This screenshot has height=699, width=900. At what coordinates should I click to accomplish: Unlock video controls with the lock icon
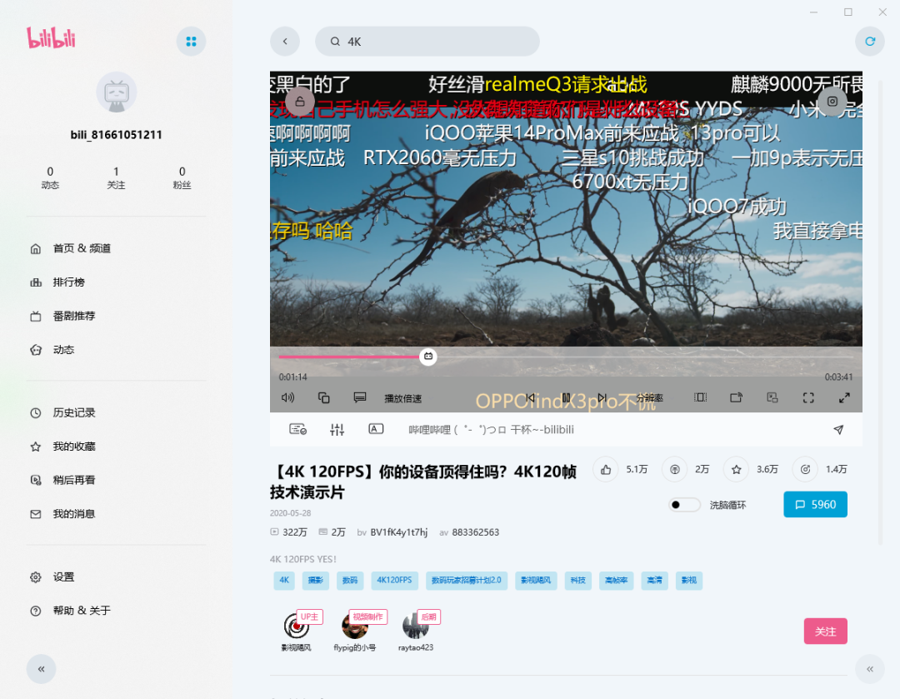(x=300, y=102)
